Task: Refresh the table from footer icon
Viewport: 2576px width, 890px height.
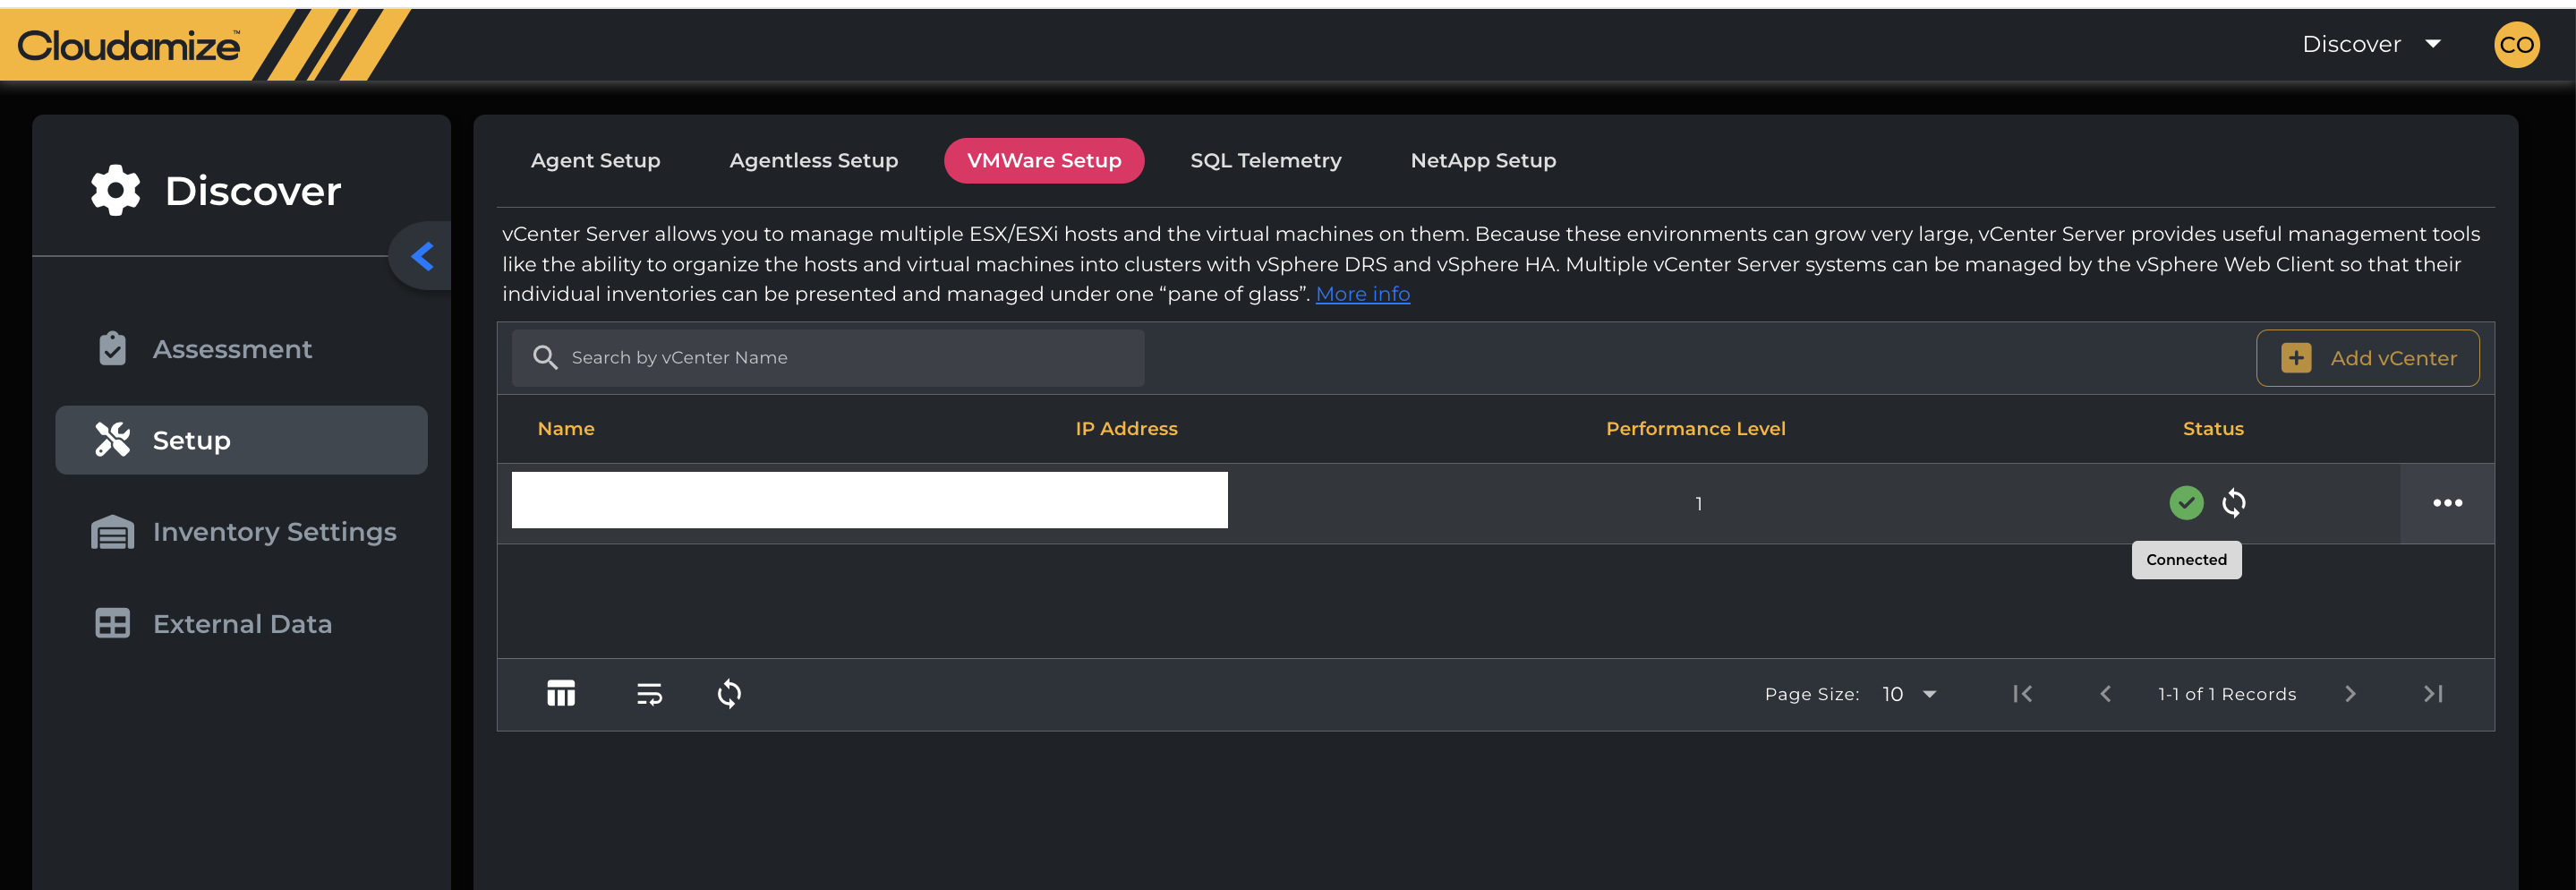Action: click(x=729, y=693)
